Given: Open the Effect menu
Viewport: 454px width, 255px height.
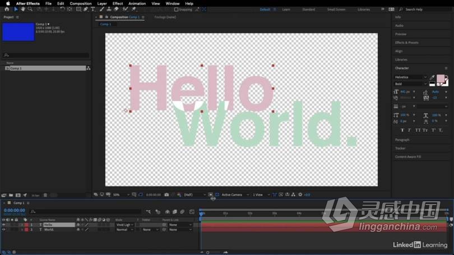Looking at the screenshot, I should 118,3.
